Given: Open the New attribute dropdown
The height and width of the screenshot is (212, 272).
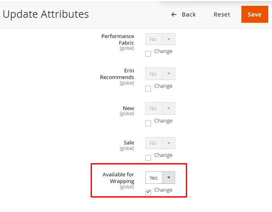Looking at the screenshot, I should pos(160,108).
